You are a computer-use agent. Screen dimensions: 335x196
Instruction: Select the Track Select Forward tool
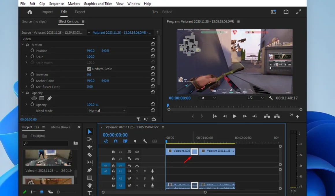[90, 139]
